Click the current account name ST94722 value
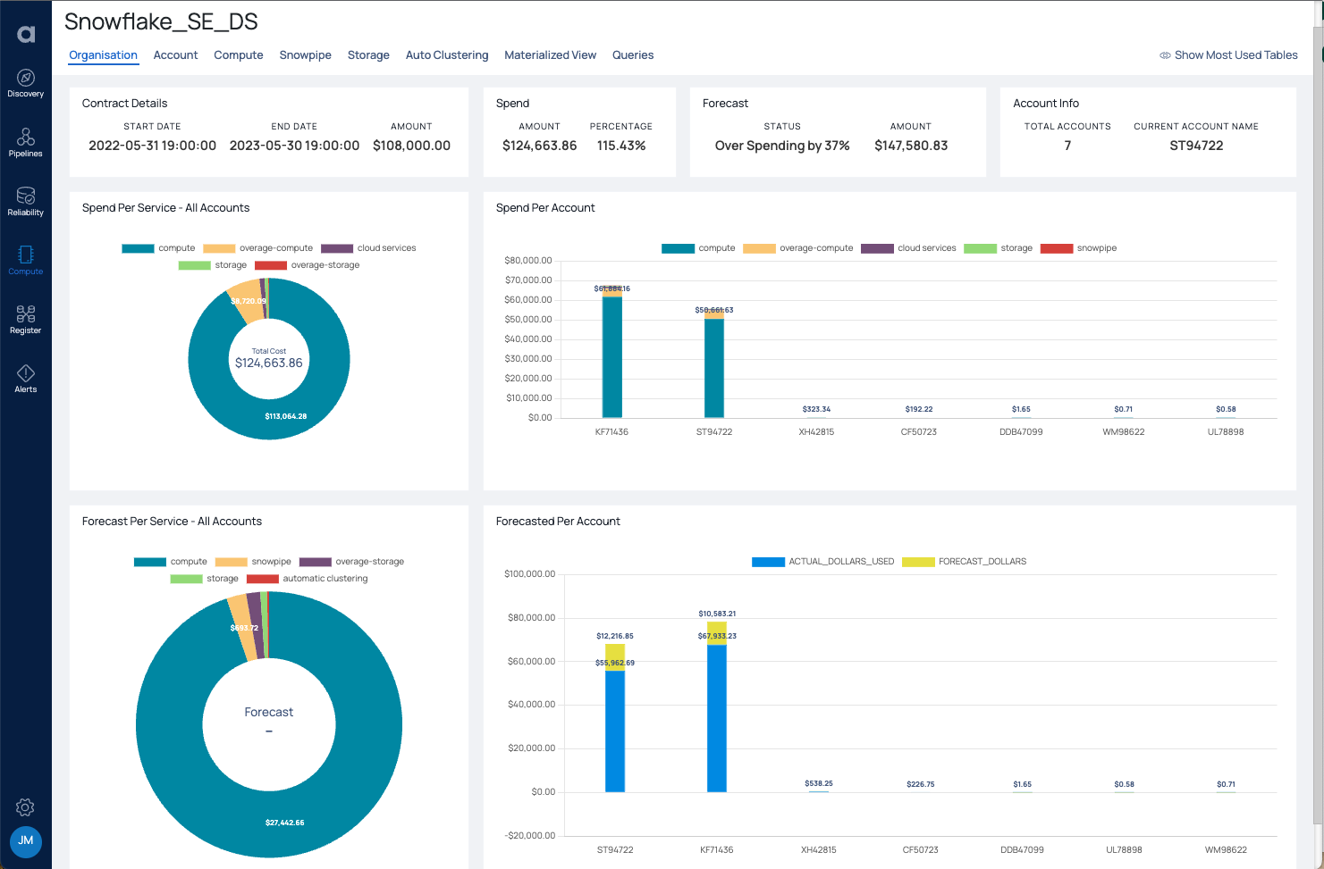This screenshot has height=869, width=1324. pyautogui.click(x=1196, y=146)
